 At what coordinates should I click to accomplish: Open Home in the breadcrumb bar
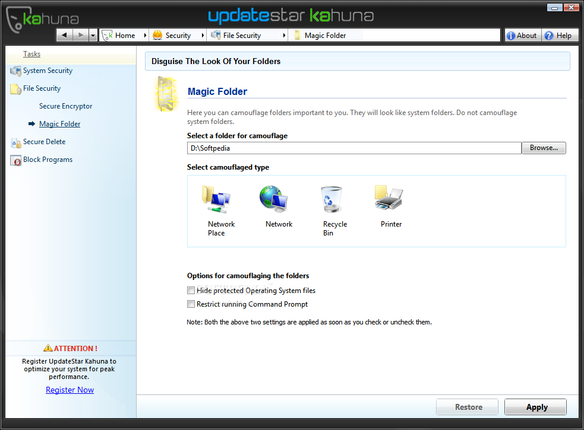[125, 36]
